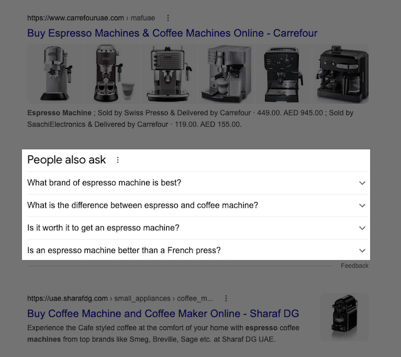Open the first Carrefour espresso machine thumbnail
The height and width of the screenshot is (357, 401).
click(56, 74)
